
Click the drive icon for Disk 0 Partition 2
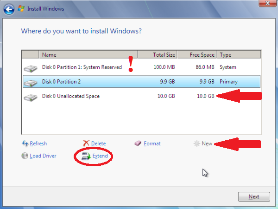pyautogui.click(x=31, y=83)
